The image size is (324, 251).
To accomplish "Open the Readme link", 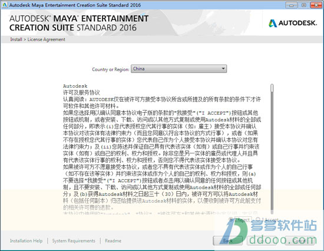I will tap(113, 240).
